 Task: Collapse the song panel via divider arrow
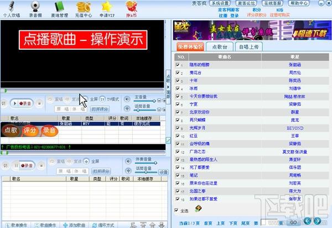[168, 87]
